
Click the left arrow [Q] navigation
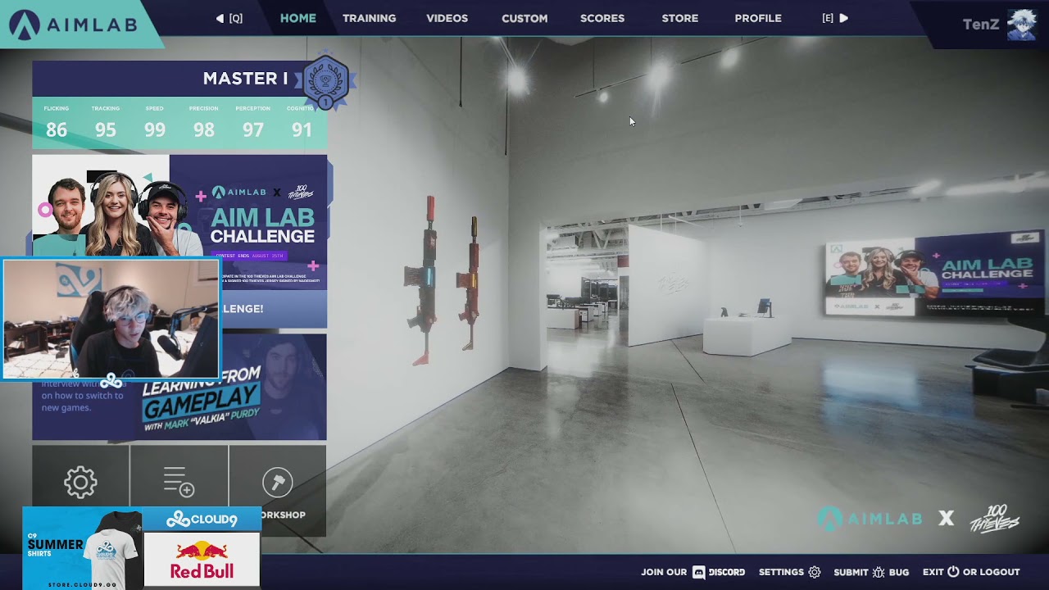tap(229, 18)
